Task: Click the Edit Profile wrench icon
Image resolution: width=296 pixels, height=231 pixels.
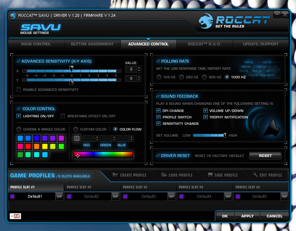Action: click(x=255, y=175)
